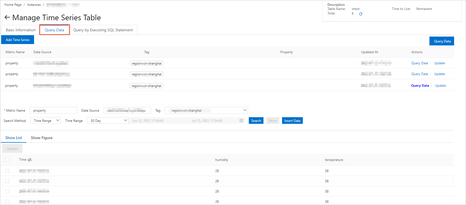Switch to the Show Figure tab
Screen dimensions: 466x205
(x=42, y=138)
